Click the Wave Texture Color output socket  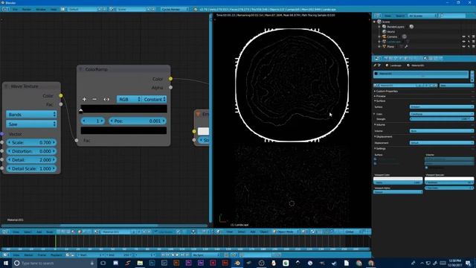pos(61,96)
